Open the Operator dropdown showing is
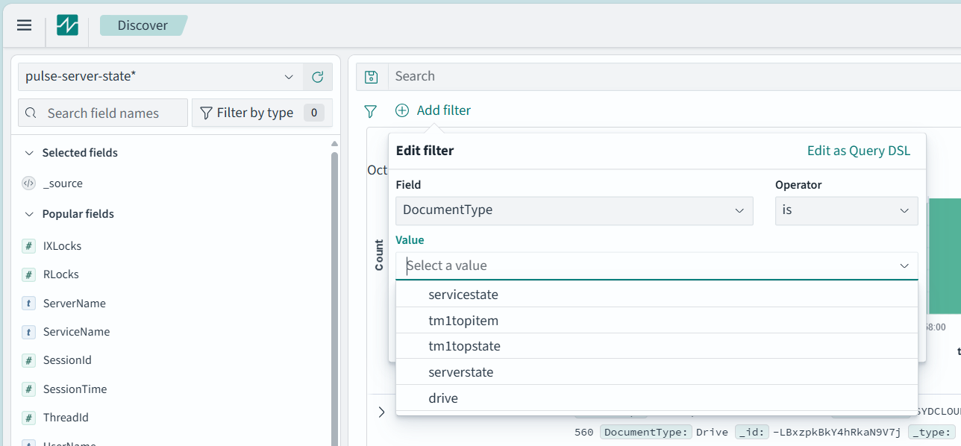The width and height of the screenshot is (961, 446). coord(847,210)
